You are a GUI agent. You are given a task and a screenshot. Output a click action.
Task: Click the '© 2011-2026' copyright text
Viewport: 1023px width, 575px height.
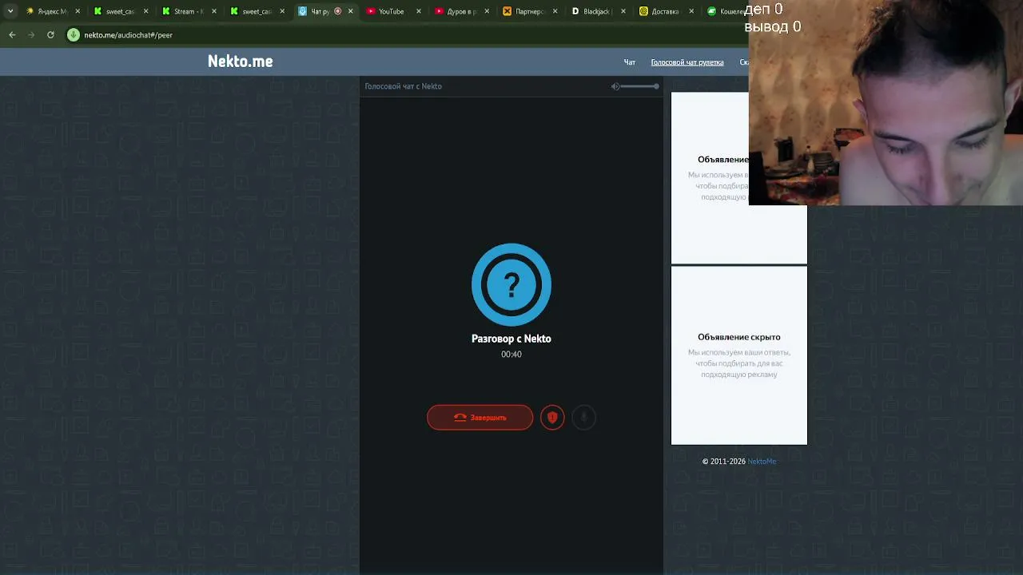tap(723, 462)
